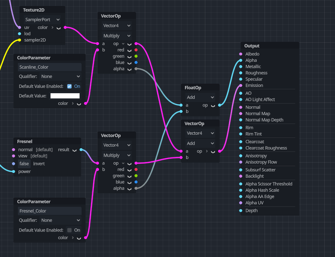The height and width of the screenshot is (257, 335).
Task: Disable Default Value Enabled for Scanline_Color
Action: point(69,86)
